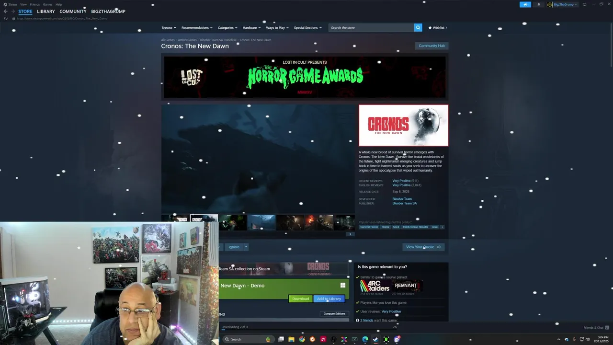This screenshot has width=613, height=345.
Task: Open AMD software from taskbar
Action: pos(323,339)
